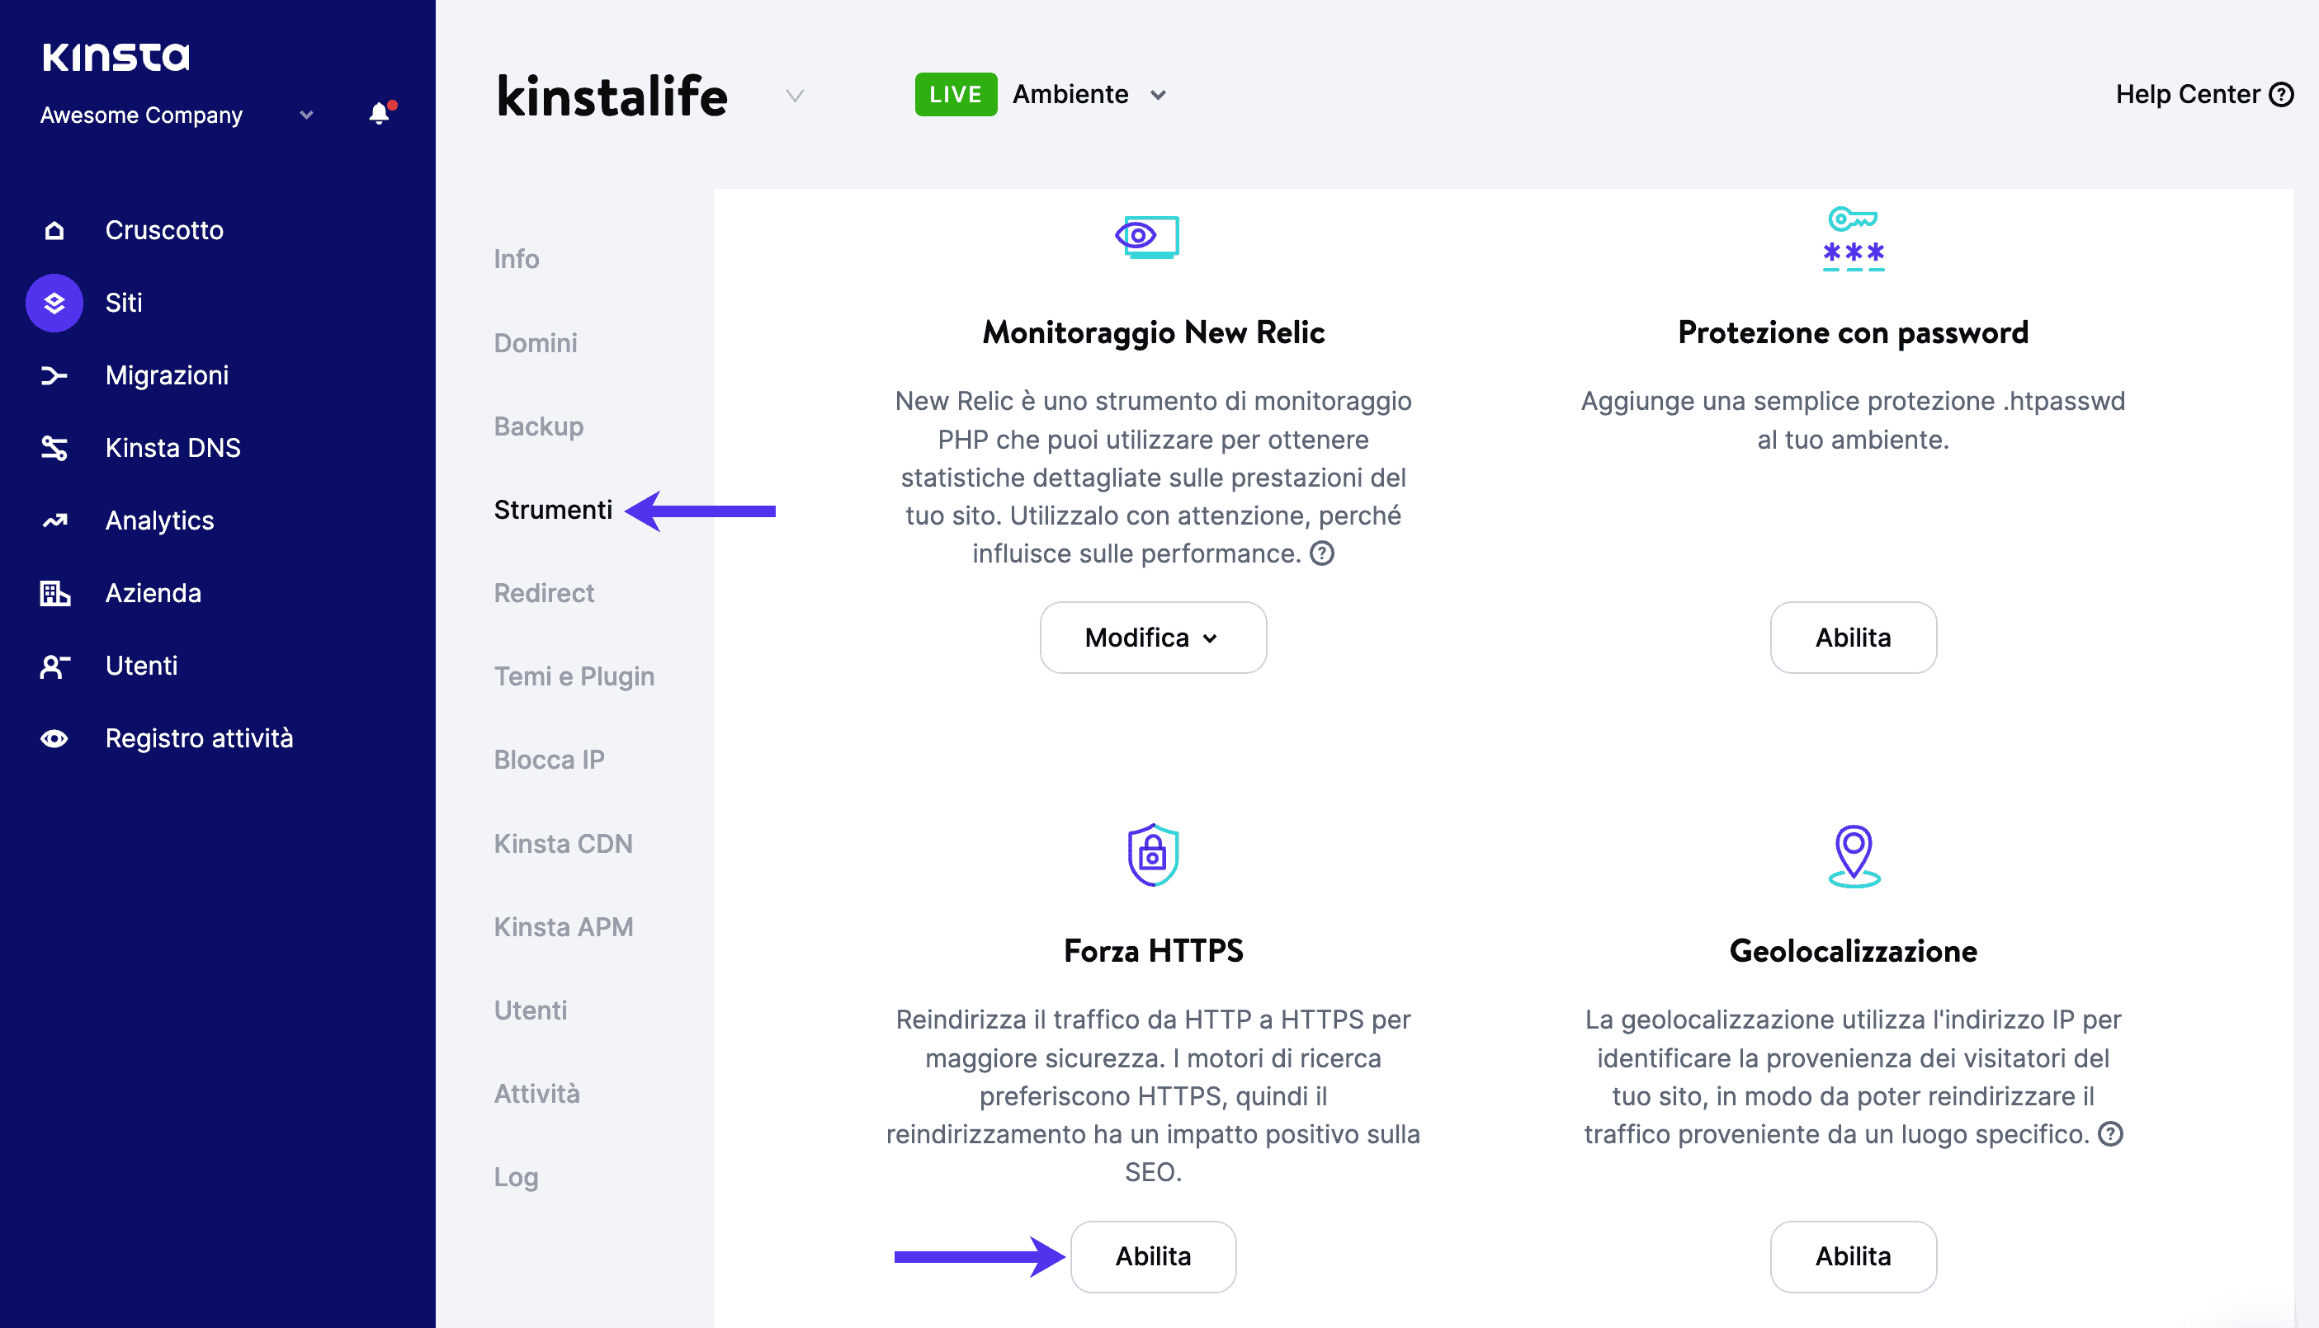This screenshot has width=2319, height=1328.
Task: Expand the Ambiente dropdown
Action: [x=1159, y=94]
